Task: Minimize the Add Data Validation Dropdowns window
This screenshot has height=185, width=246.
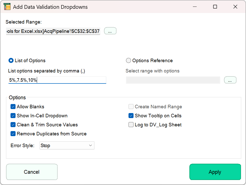Action: [195, 7]
